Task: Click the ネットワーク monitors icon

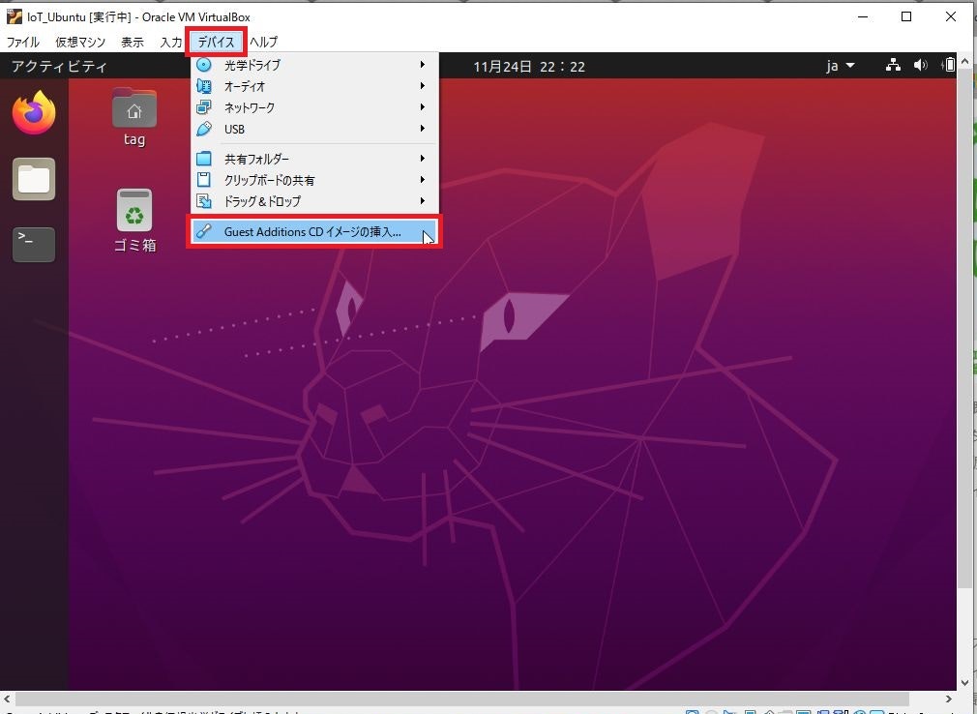Action: pyautogui.click(x=204, y=107)
